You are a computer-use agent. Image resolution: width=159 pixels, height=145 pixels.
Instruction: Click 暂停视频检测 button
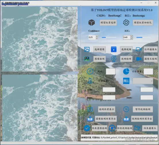(143, 109)
